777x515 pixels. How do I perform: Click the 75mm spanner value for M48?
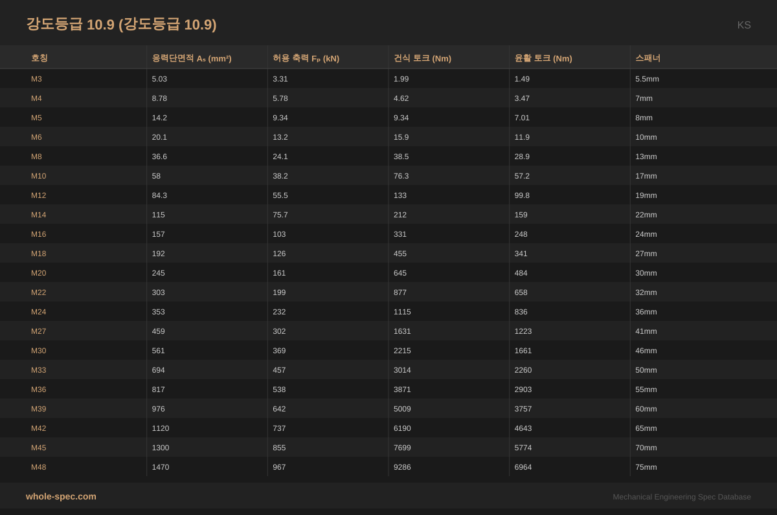pyautogui.click(x=645, y=467)
